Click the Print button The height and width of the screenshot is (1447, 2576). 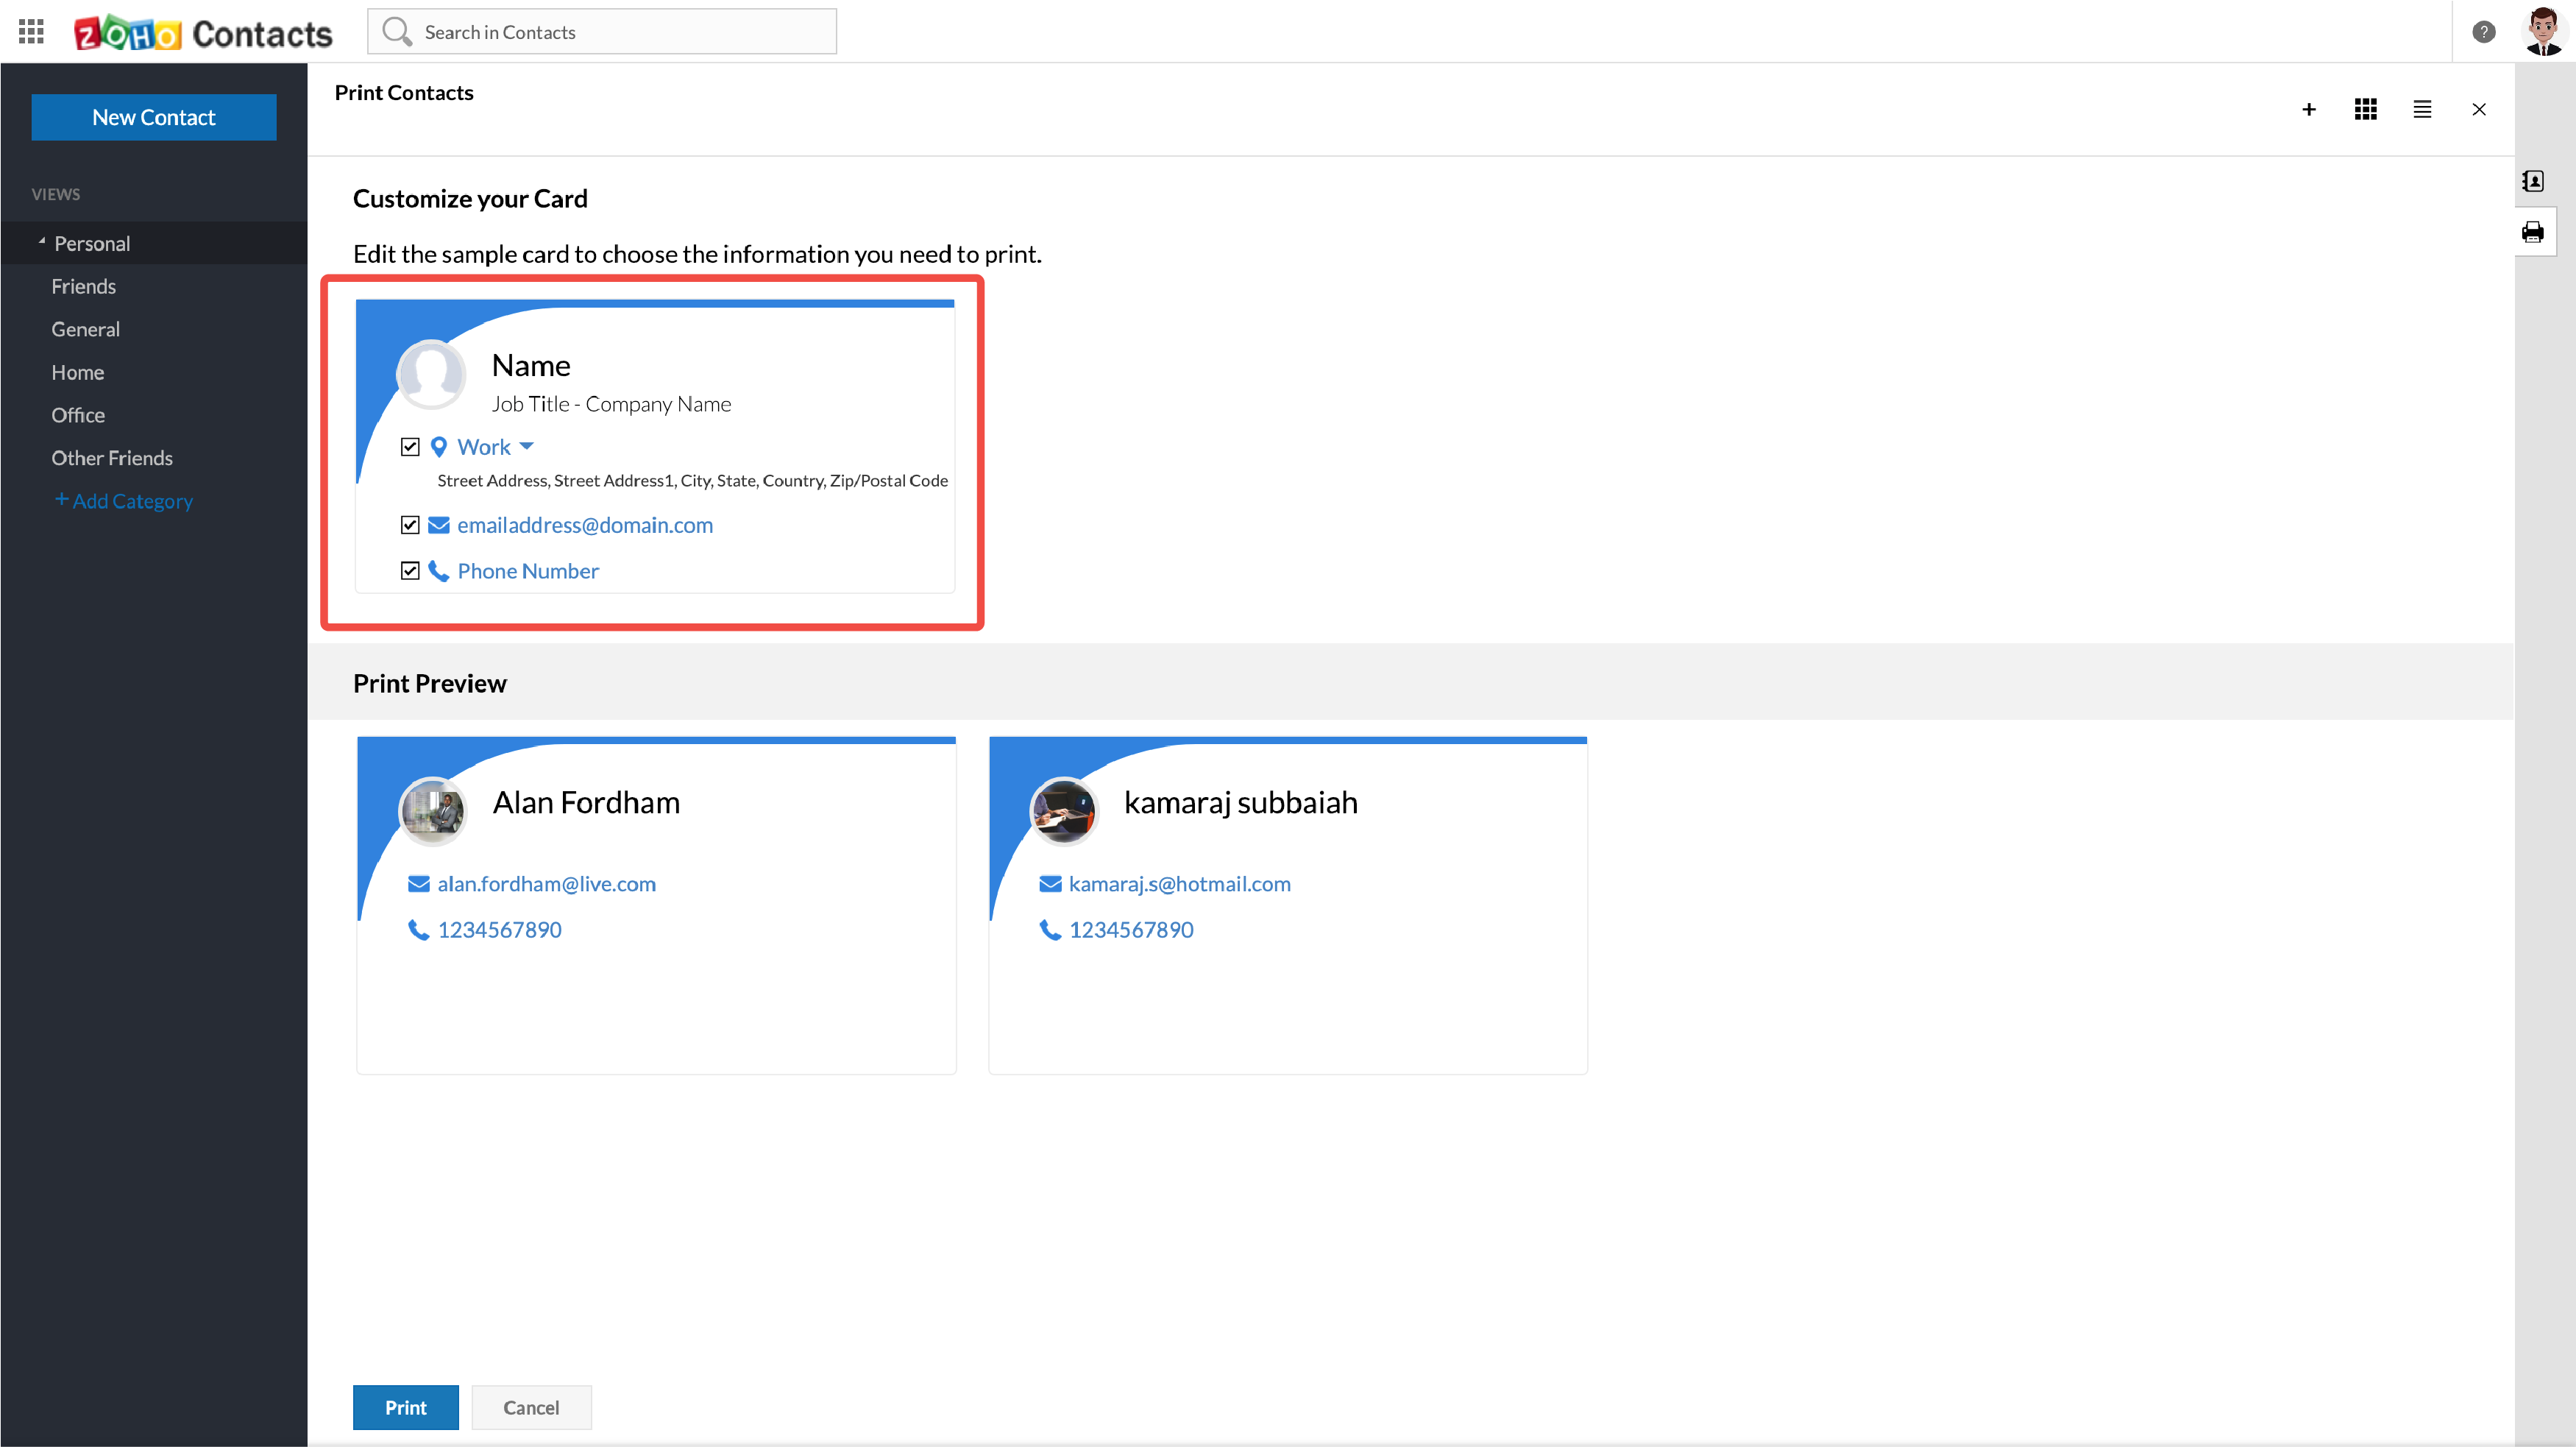coord(406,1407)
